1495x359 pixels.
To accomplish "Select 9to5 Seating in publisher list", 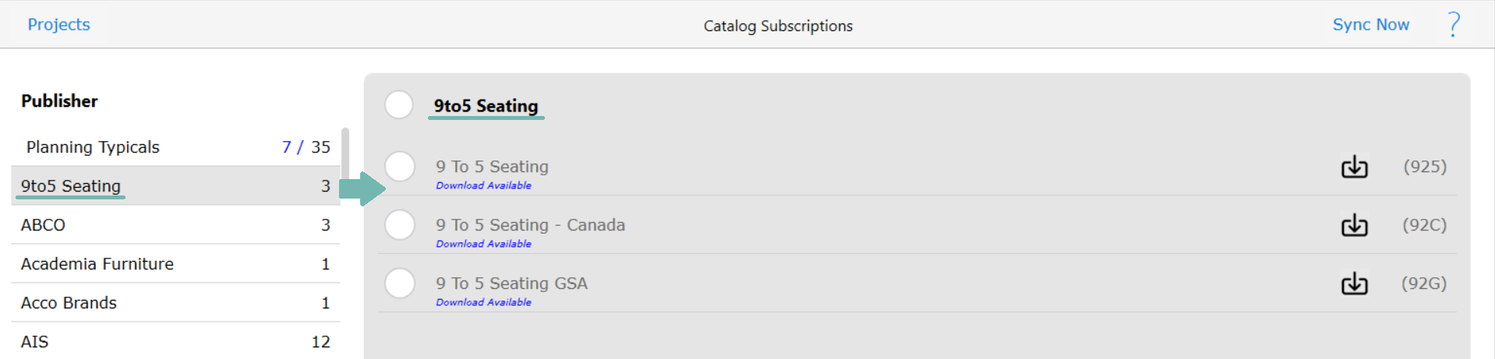I will coord(176,186).
